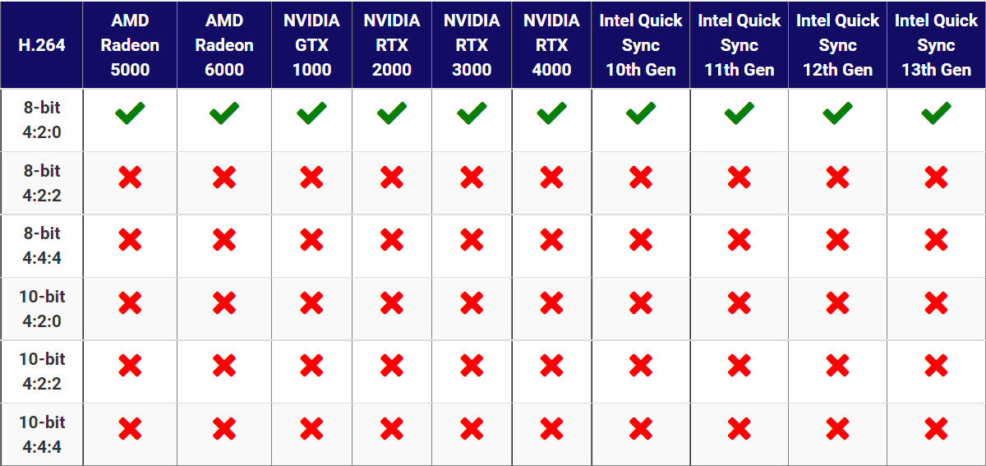Viewport: 986px width, 466px height.
Task: Select the 10-bit 4:2:2 row label
Action: (42, 371)
